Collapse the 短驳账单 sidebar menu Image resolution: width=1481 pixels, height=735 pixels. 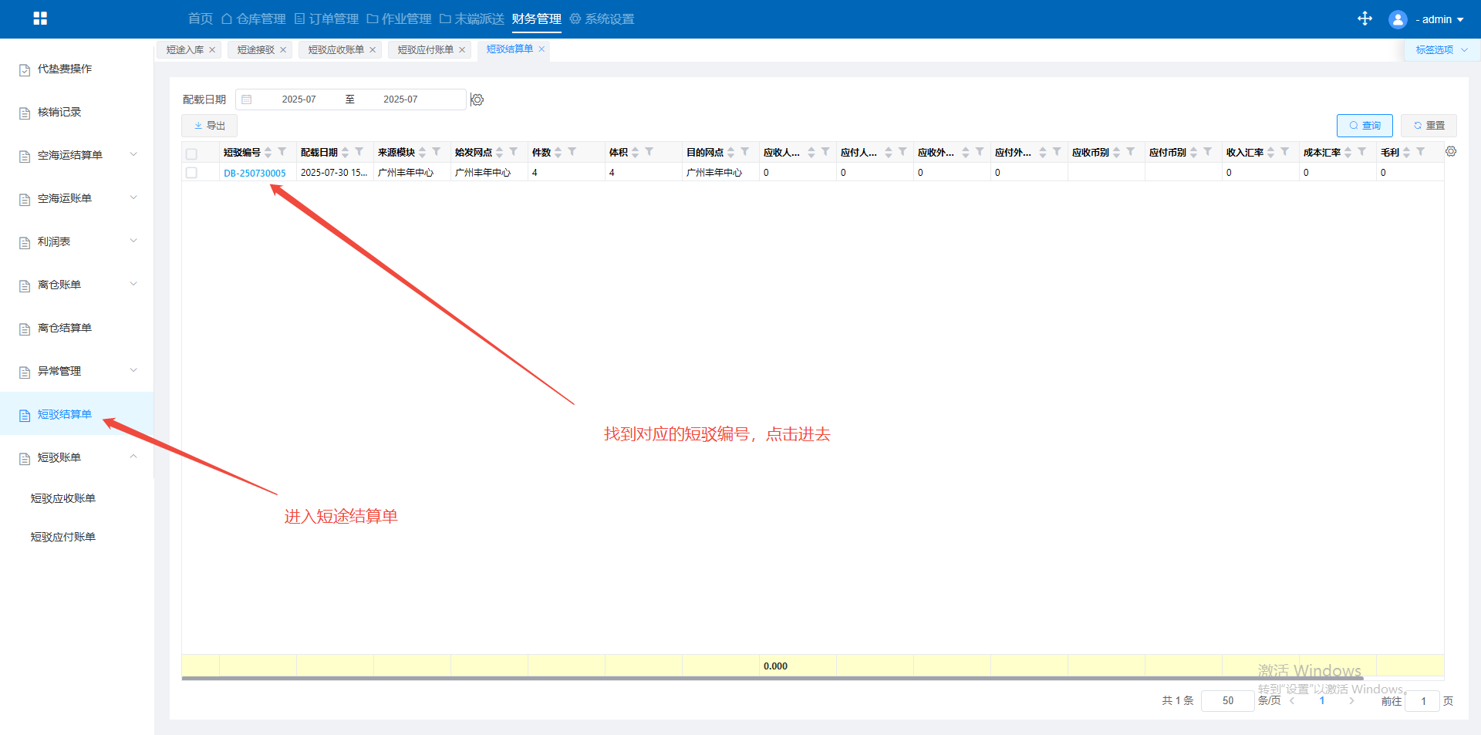(133, 457)
